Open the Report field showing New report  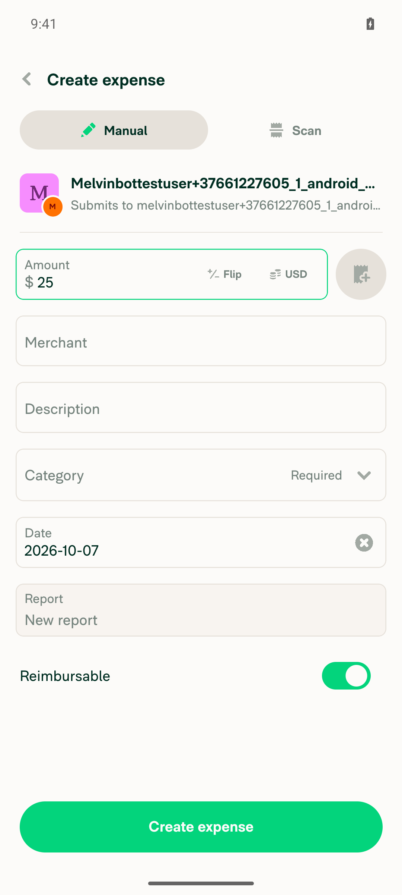pyautogui.click(x=201, y=610)
